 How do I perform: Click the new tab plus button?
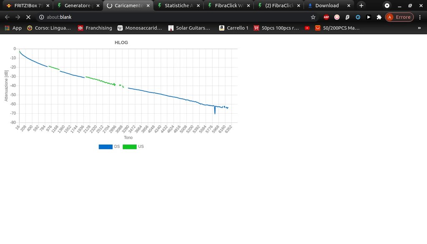click(361, 6)
